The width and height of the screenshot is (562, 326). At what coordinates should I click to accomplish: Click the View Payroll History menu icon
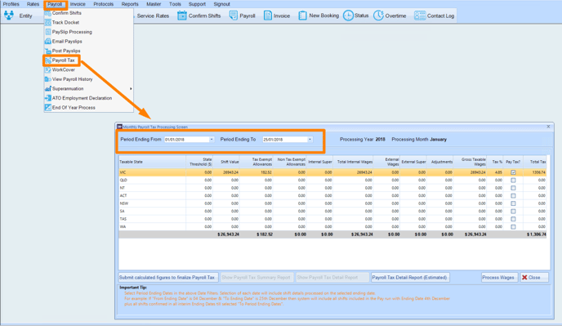47,79
